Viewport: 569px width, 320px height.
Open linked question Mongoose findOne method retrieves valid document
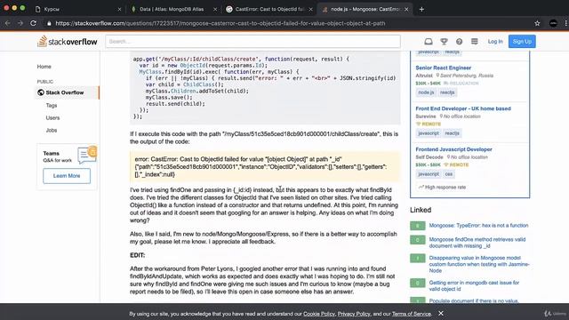point(477,243)
